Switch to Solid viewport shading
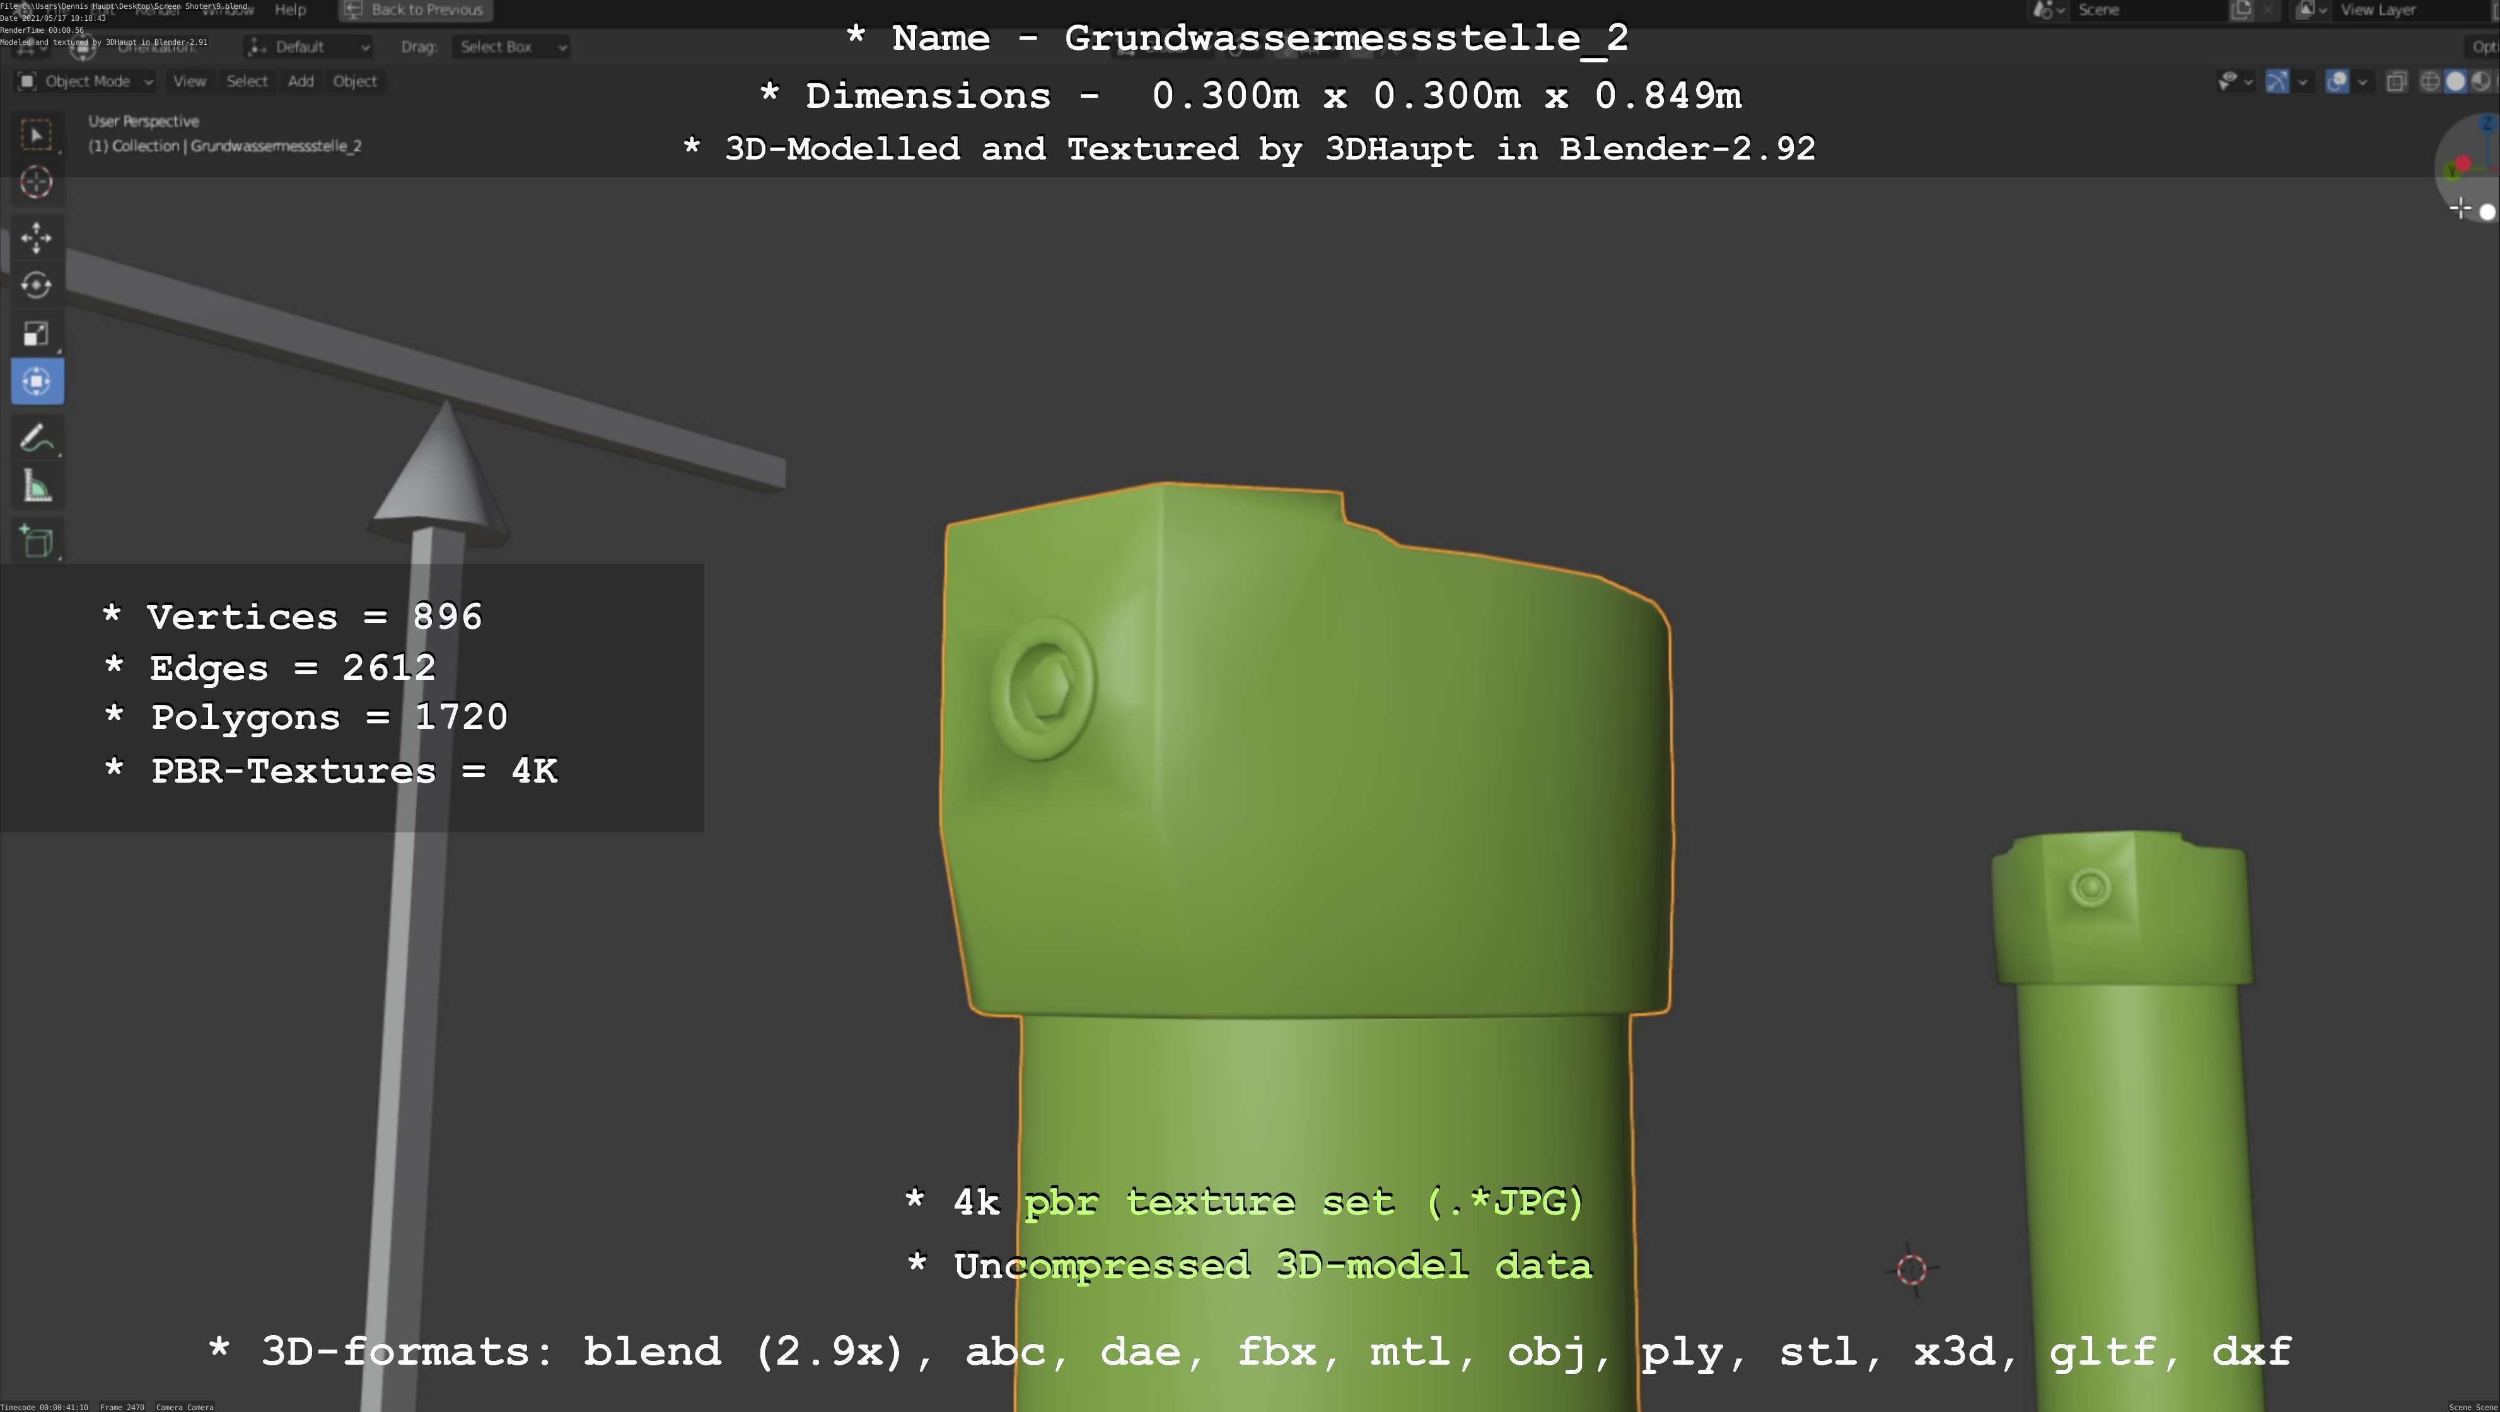The height and width of the screenshot is (1412, 2500). coord(2455,81)
